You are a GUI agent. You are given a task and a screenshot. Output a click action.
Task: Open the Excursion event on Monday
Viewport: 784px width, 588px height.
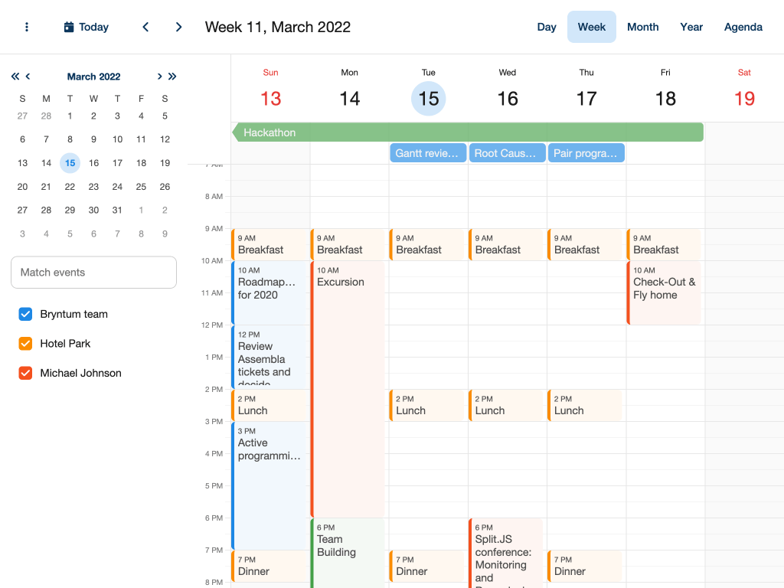pos(348,383)
